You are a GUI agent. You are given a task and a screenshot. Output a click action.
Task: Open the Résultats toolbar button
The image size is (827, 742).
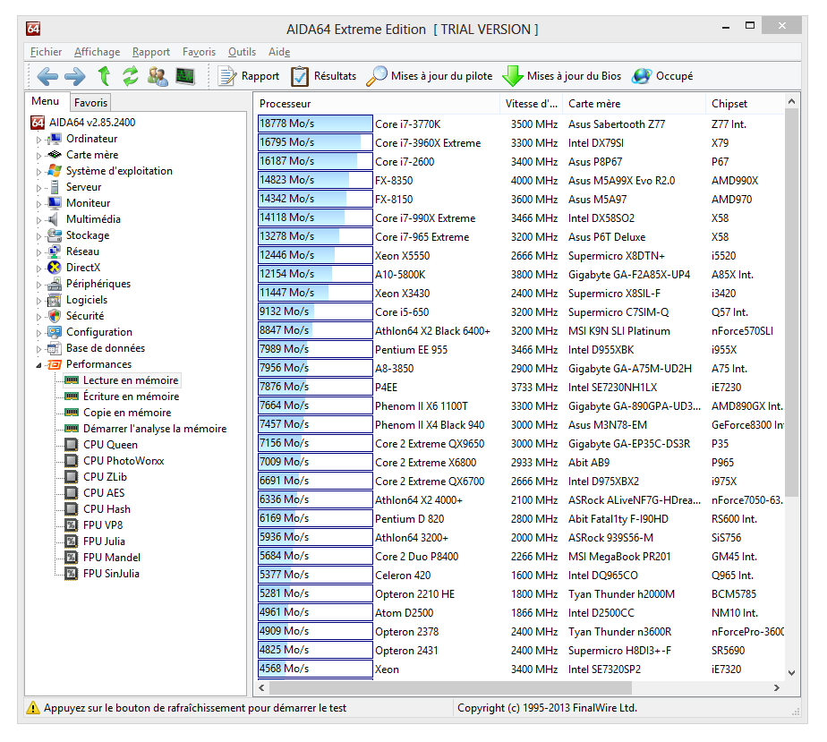(x=323, y=76)
